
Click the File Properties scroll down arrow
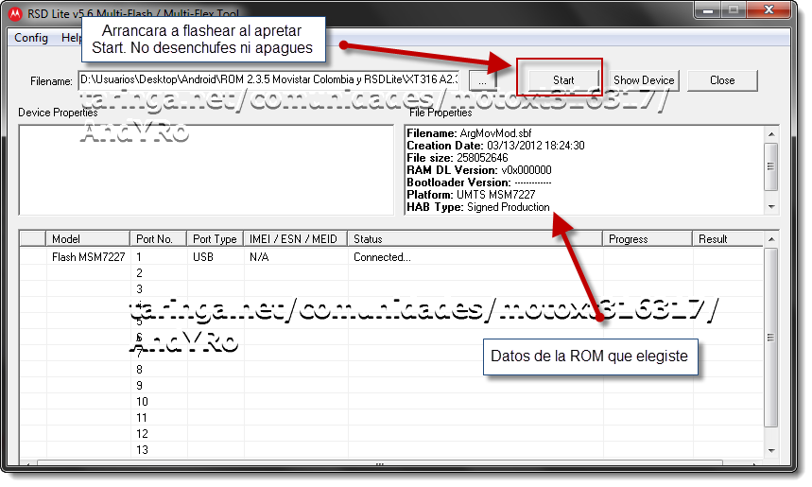pos(771,207)
